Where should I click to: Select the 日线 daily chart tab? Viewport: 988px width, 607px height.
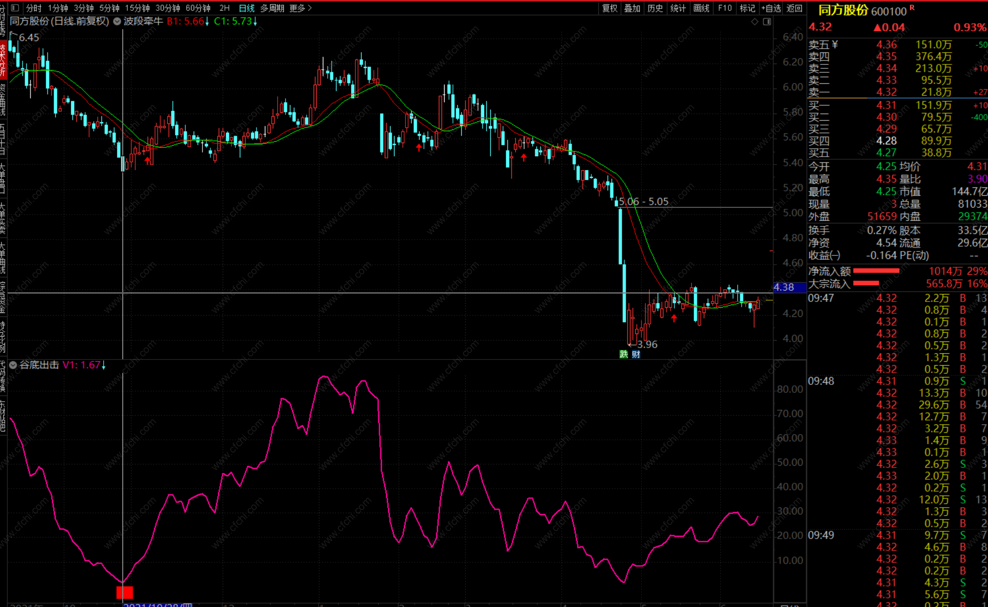point(246,8)
